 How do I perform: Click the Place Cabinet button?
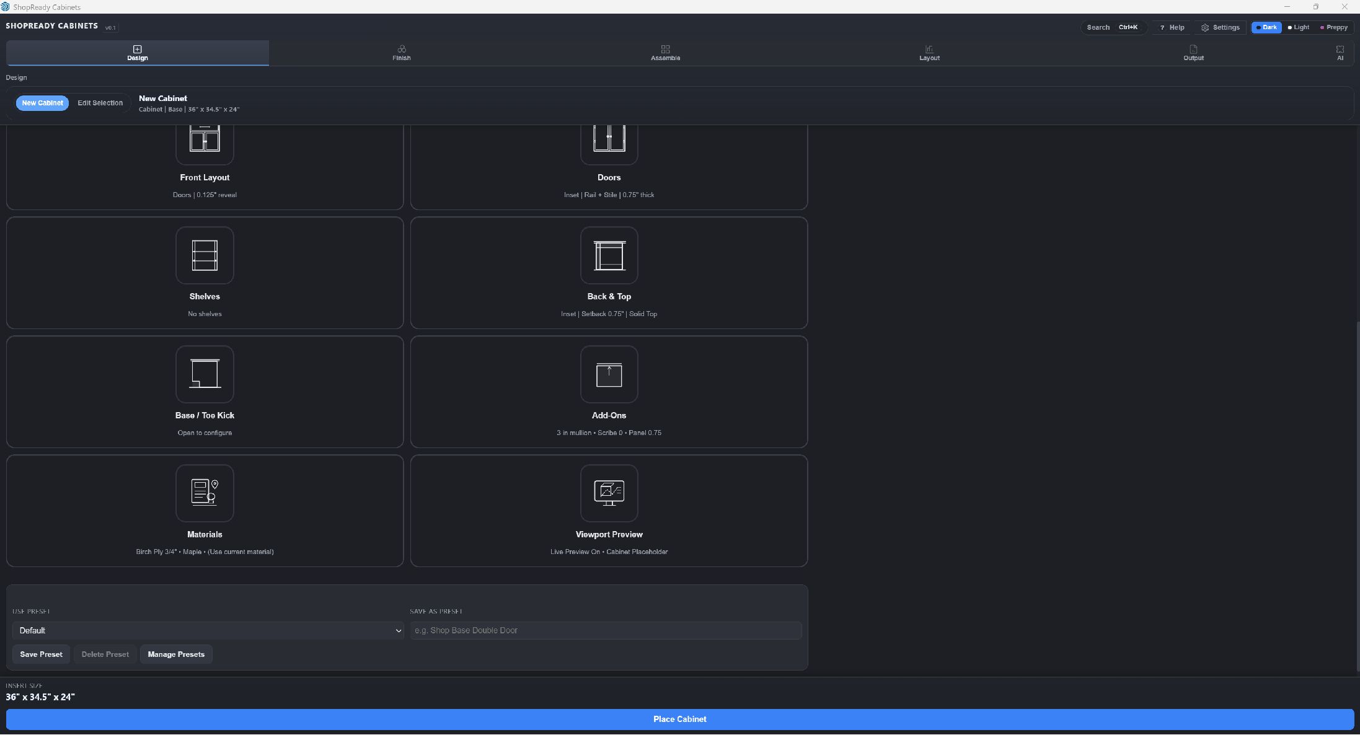(x=680, y=720)
